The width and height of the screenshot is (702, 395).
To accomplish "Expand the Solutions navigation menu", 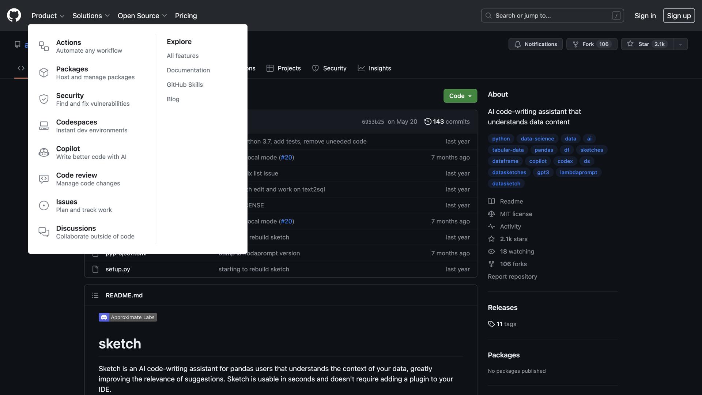I will pos(91,15).
